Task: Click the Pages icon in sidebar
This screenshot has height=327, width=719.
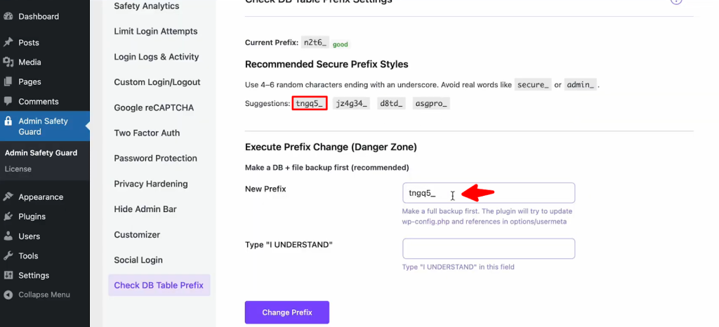Action: tap(8, 82)
